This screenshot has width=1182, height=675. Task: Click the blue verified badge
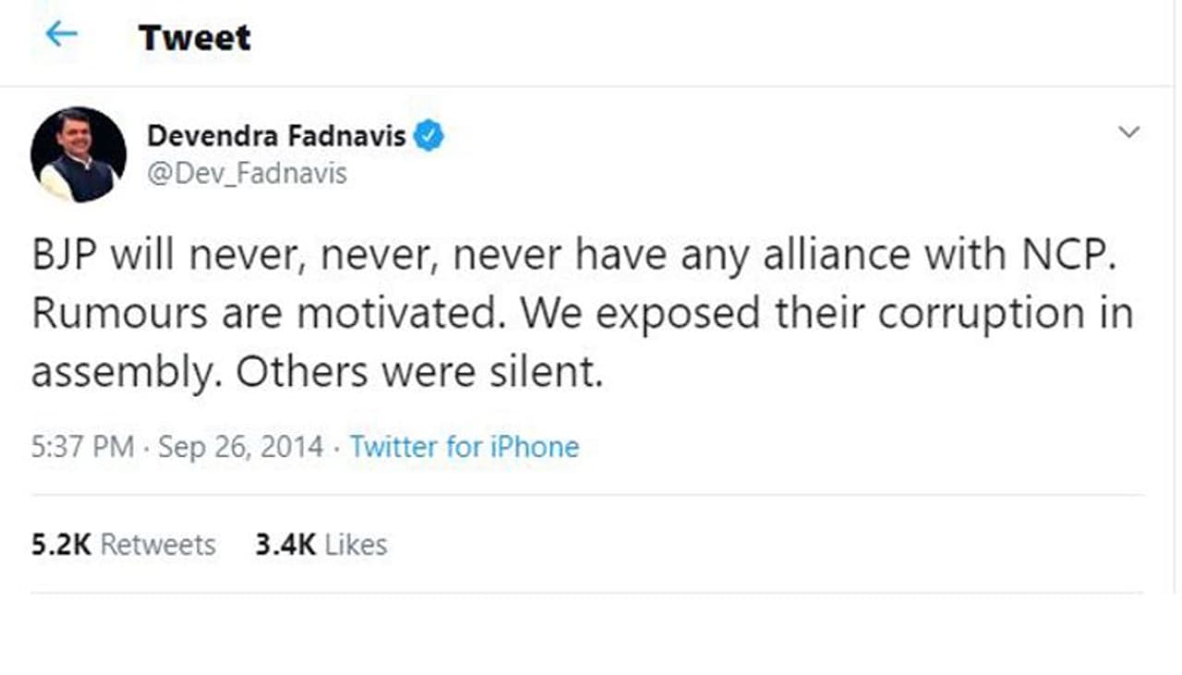point(428,137)
